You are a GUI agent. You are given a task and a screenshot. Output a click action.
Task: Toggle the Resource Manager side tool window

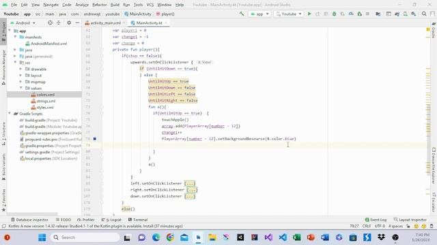[x=3, y=67]
